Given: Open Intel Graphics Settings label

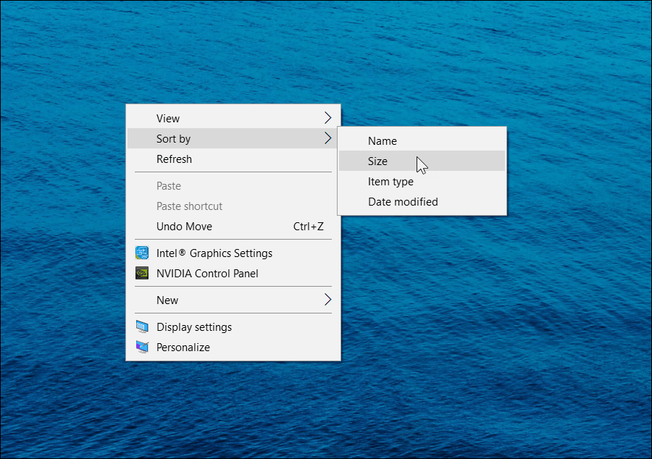Looking at the screenshot, I should 214,253.
